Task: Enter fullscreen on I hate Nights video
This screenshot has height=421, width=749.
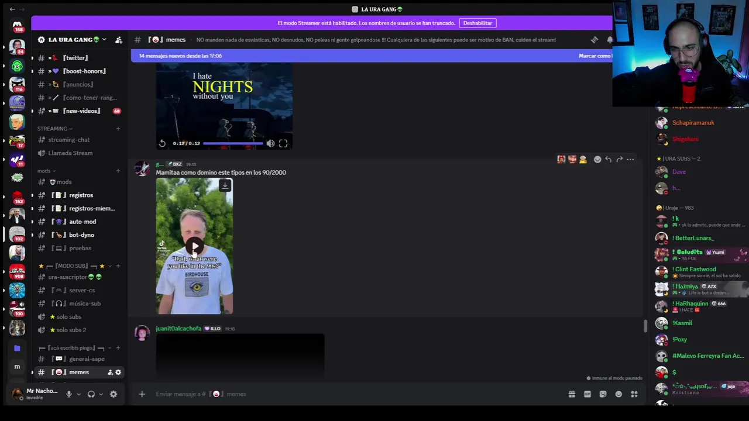Action: [283, 143]
